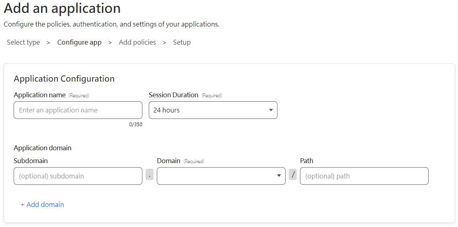Click the Domain dropdown caret arrow
Image resolution: width=458 pixels, height=227 pixels.
[279, 176]
